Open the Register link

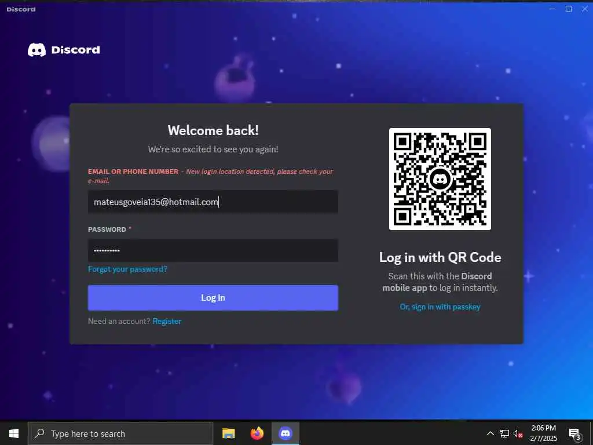pyautogui.click(x=167, y=321)
